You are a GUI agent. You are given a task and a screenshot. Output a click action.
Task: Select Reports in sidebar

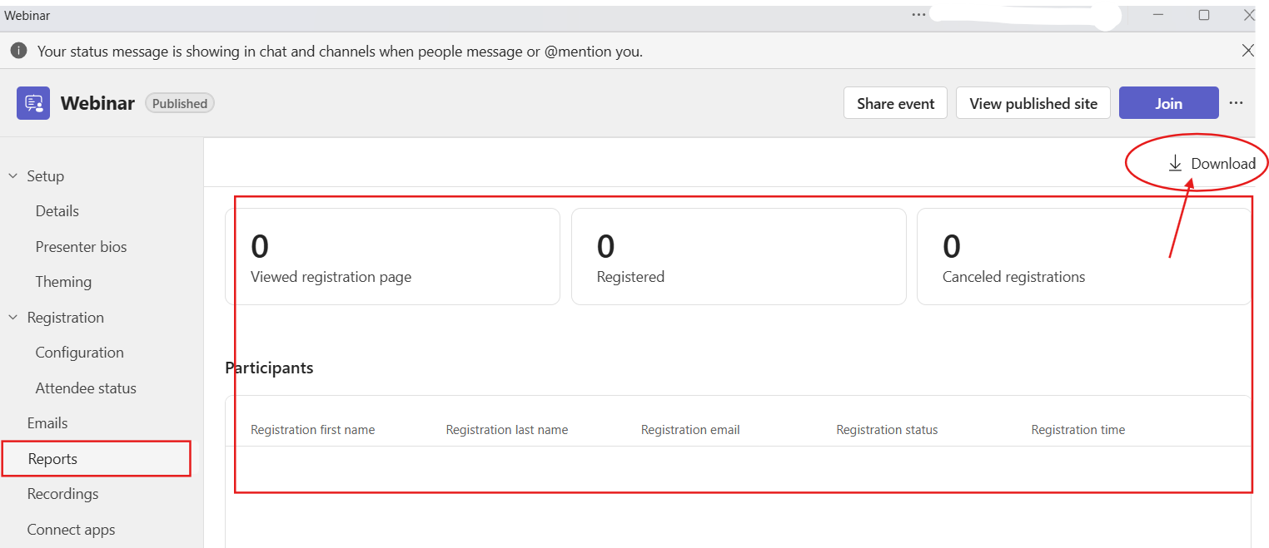click(97, 459)
